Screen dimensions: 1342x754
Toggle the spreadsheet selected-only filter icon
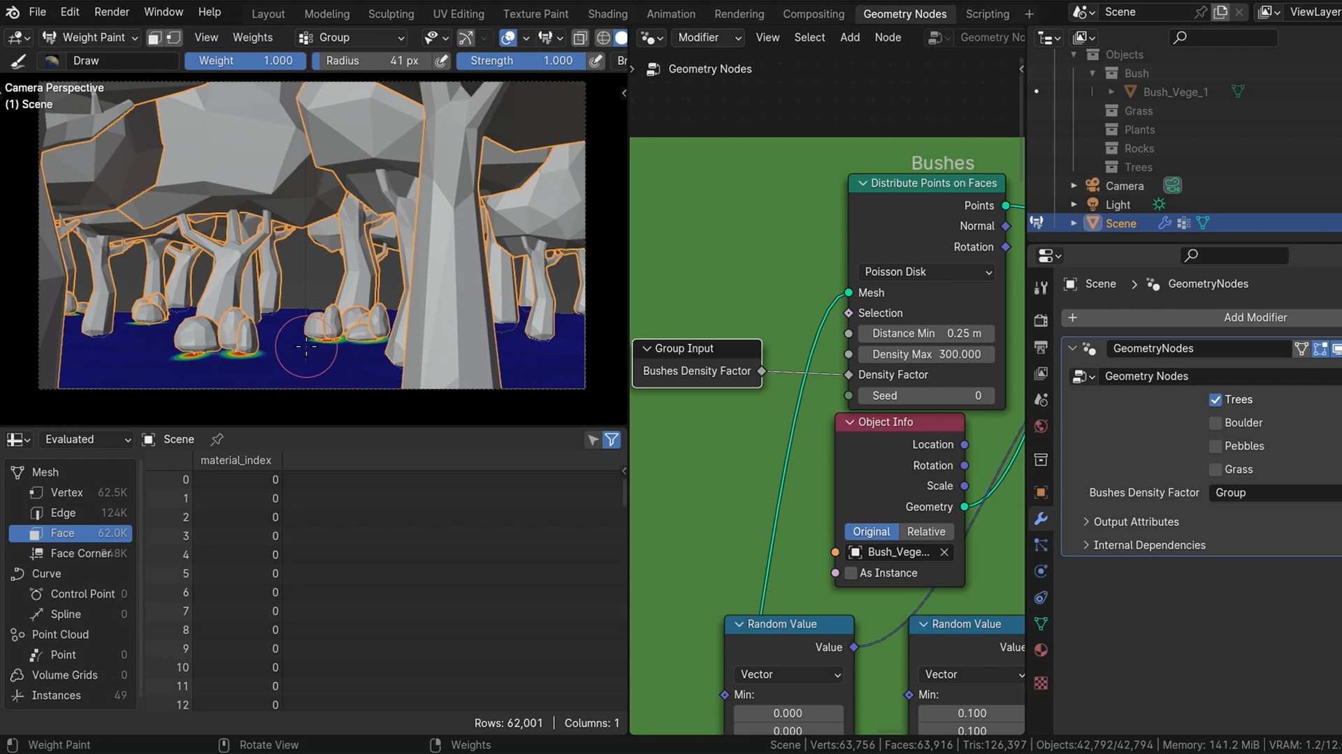[x=593, y=440]
